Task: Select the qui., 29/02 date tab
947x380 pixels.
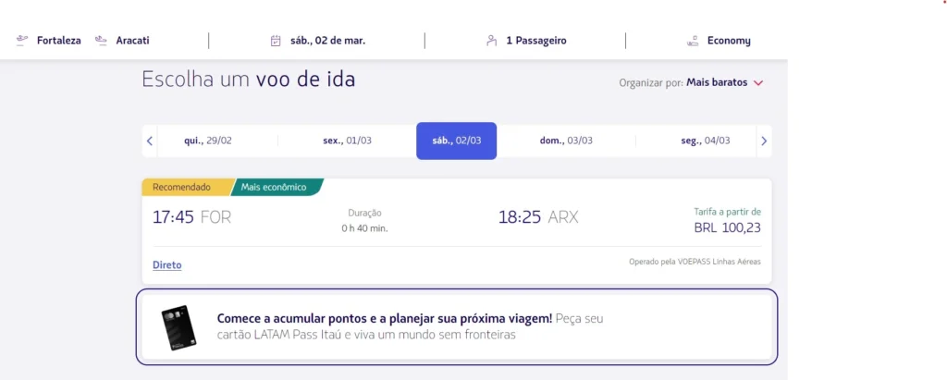Action: click(208, 141)
